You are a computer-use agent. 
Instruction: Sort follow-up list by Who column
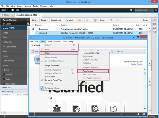(6, 94)
